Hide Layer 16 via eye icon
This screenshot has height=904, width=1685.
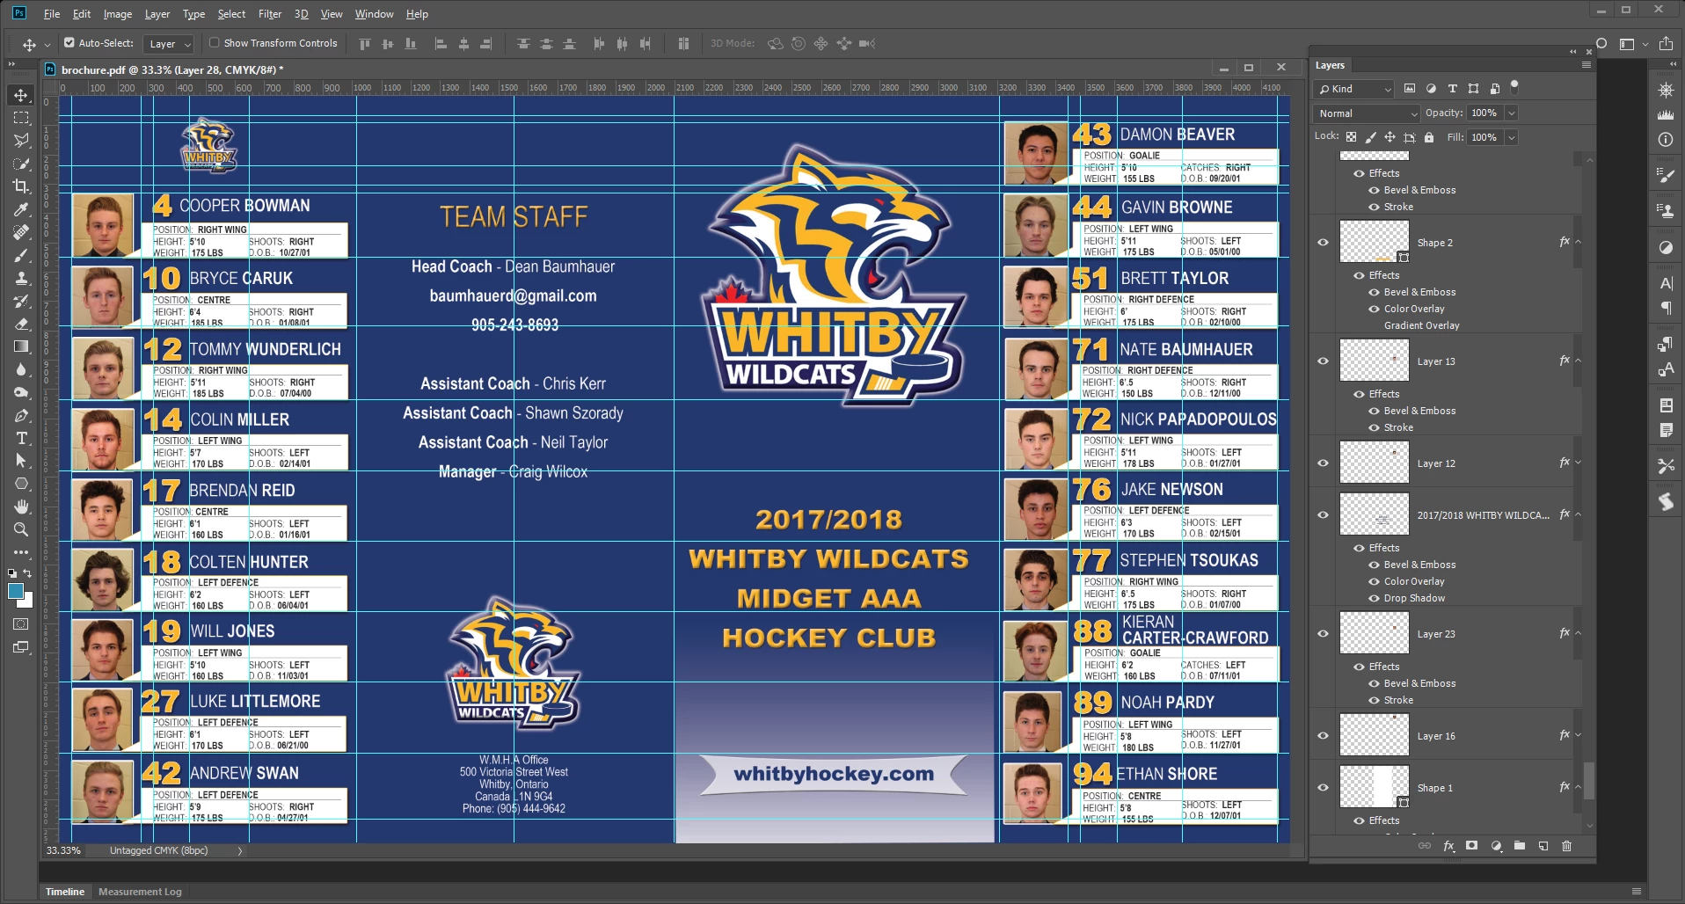[x=1323, y=736]
